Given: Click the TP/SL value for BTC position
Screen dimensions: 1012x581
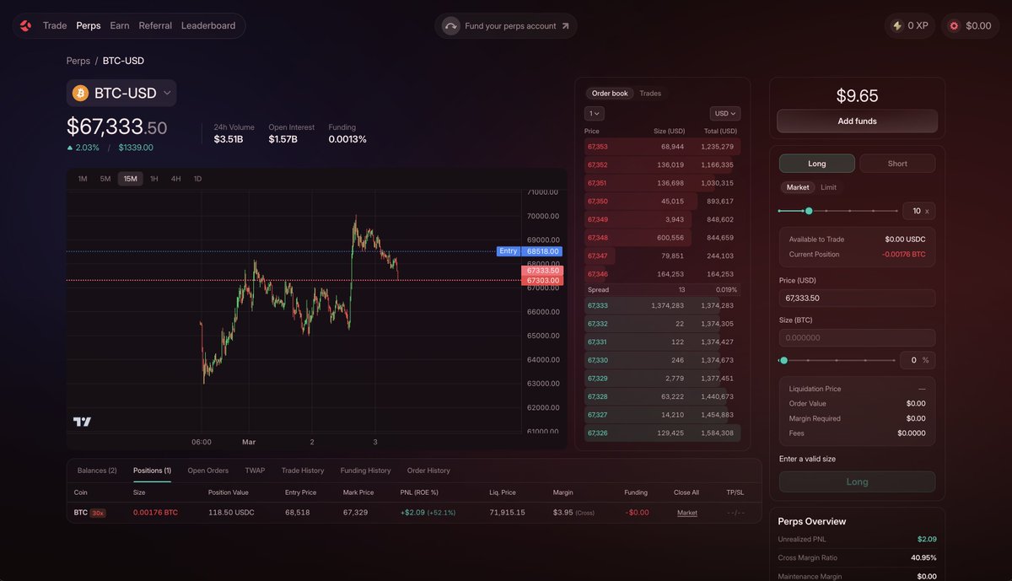Looking at the screenshot, I should pos(735,513).
